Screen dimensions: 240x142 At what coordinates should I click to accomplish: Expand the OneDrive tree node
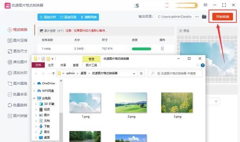pos(34,83)
